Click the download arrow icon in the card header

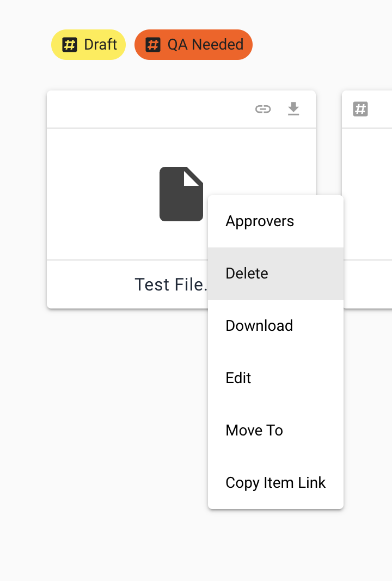tap(293, 109)
